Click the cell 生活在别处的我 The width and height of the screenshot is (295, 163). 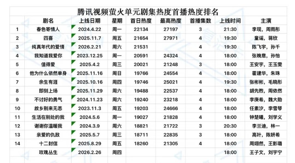48,117
